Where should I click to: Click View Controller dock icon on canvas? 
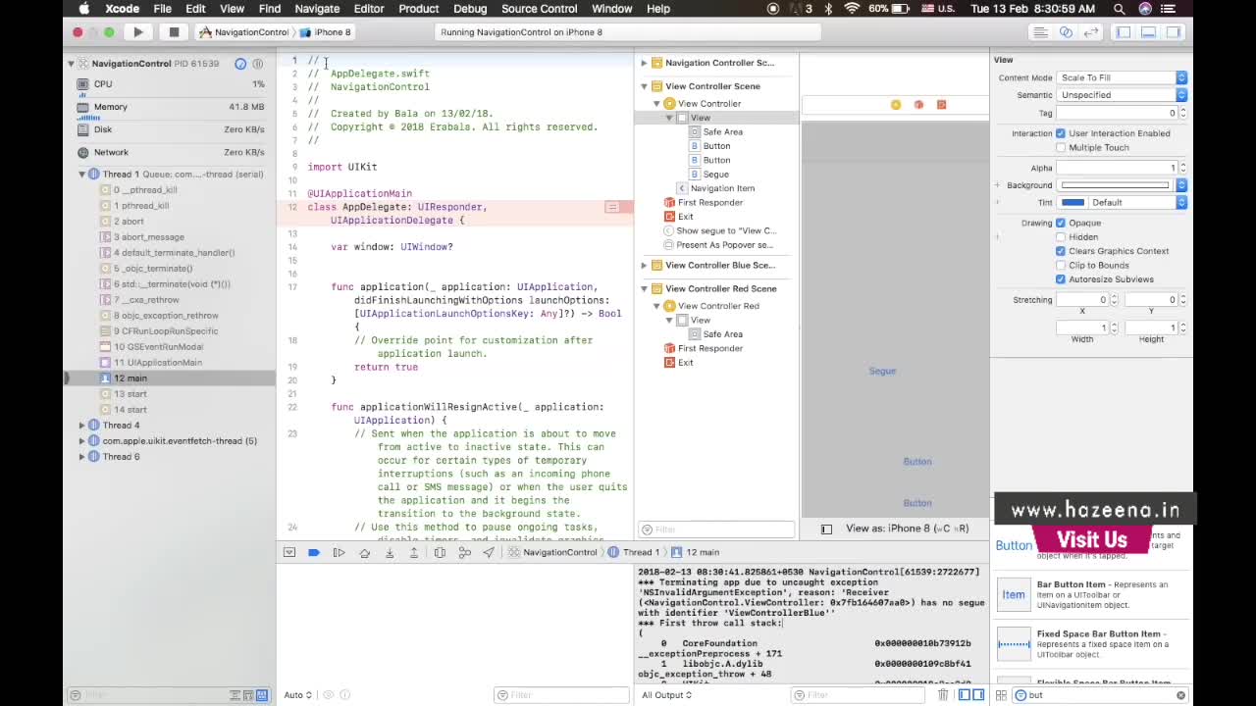click(x=896, y=104)
